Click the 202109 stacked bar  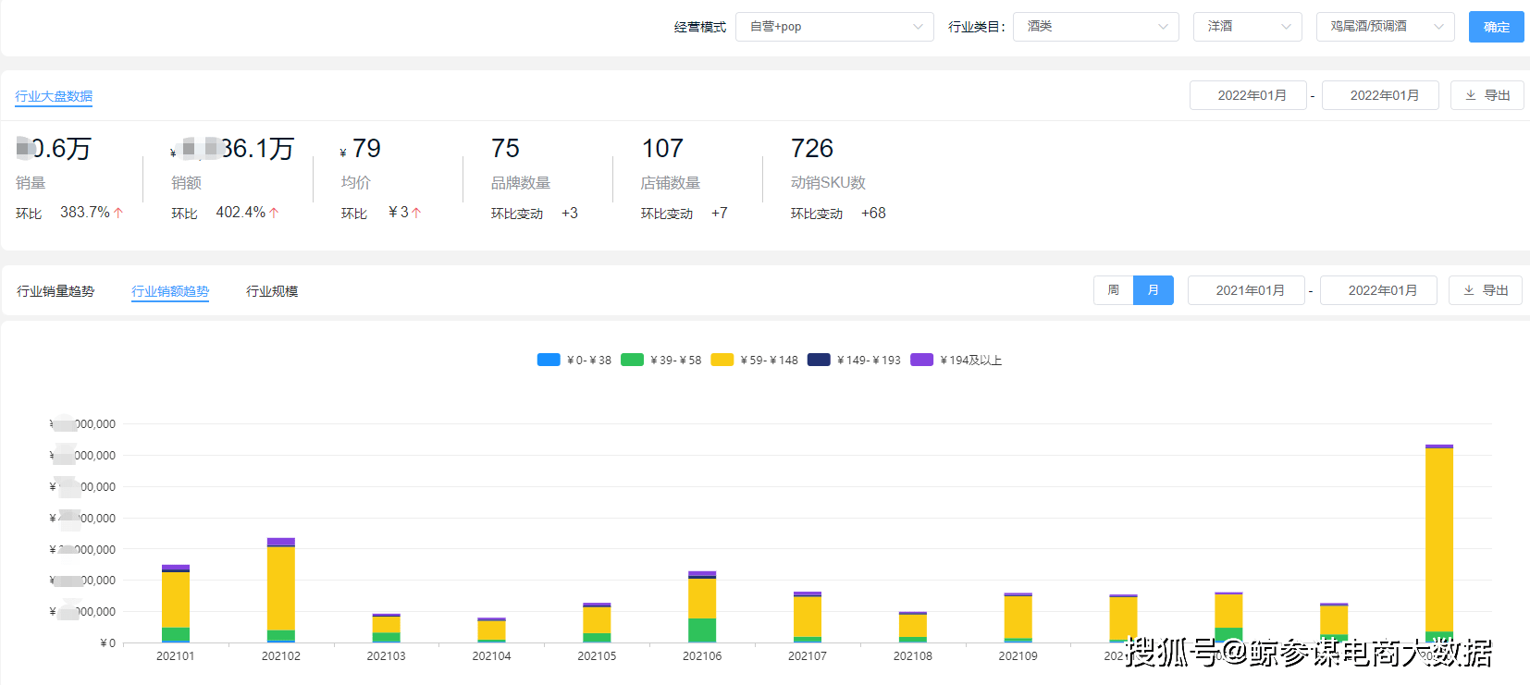[1018, 618]
